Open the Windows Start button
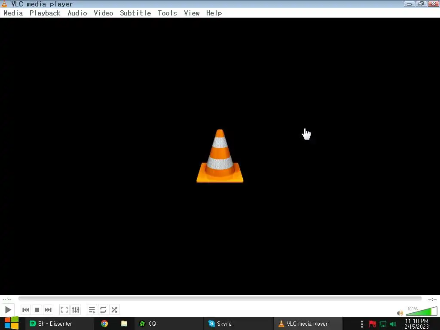Screen dimensions: 440x330 pyautogui.click(x=11, y=324)
